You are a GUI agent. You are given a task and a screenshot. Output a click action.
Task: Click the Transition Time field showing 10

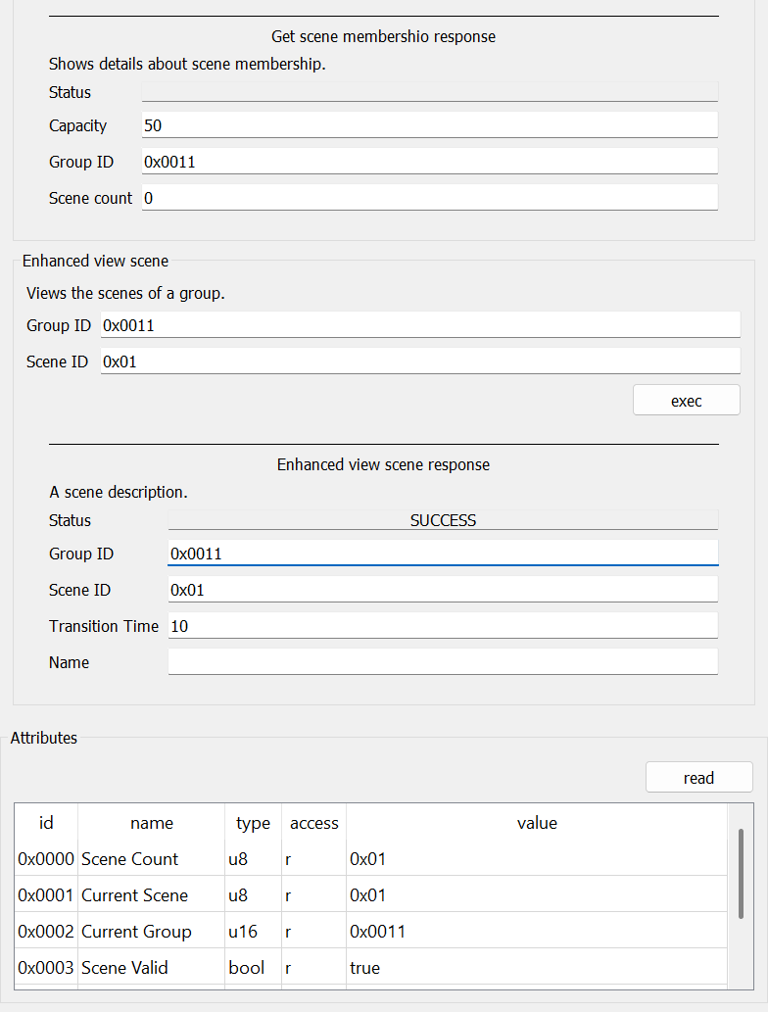point(443,625)
